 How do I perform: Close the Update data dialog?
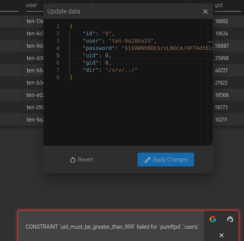point(205,12)
